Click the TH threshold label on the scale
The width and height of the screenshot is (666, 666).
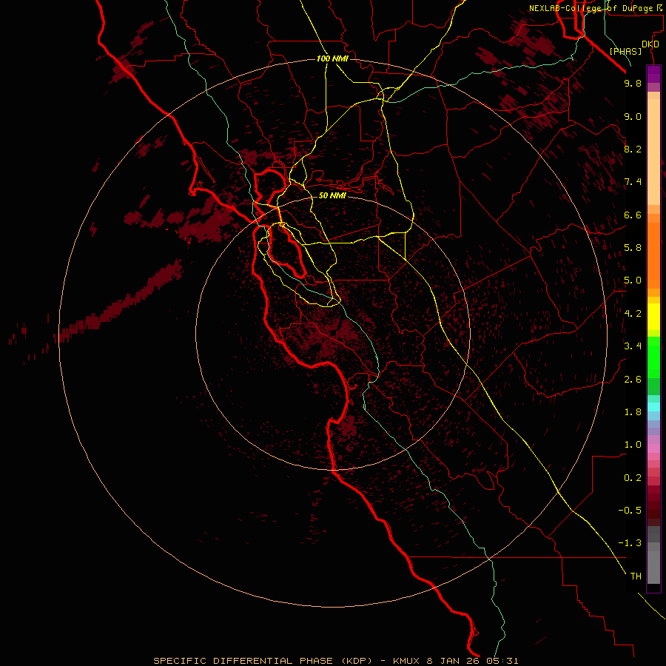(x=636, y=576)
